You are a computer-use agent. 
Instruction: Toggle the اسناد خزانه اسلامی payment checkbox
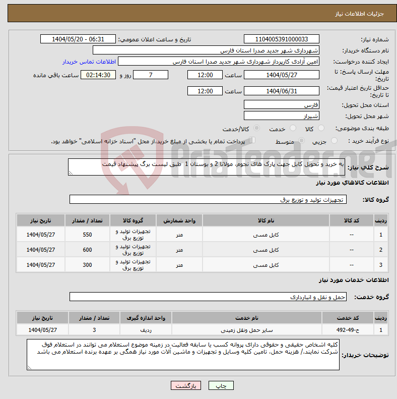pos(252,140)
